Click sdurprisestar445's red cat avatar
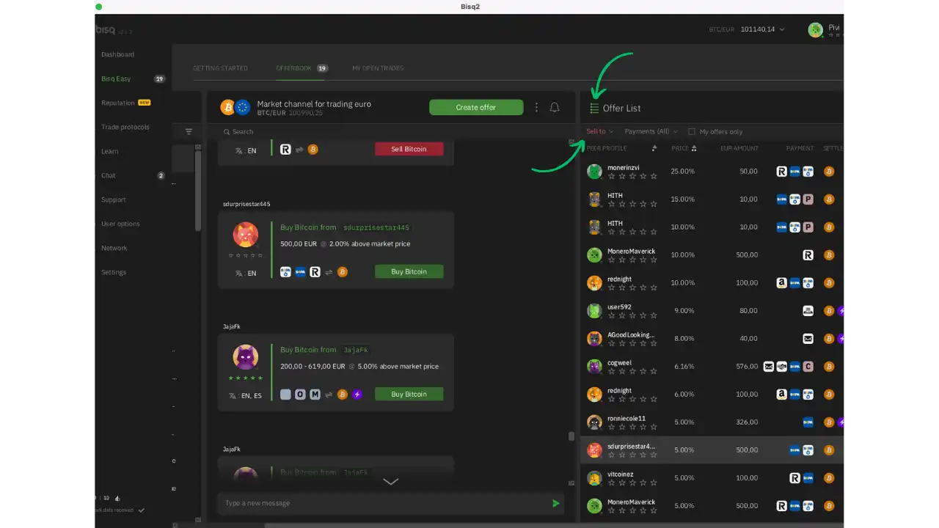Image resolution: width=939 pixels, height=528 pixels. 246,235
